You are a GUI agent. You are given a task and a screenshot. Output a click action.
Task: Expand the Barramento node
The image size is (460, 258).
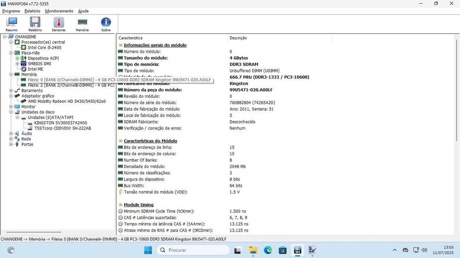point(11,90)
